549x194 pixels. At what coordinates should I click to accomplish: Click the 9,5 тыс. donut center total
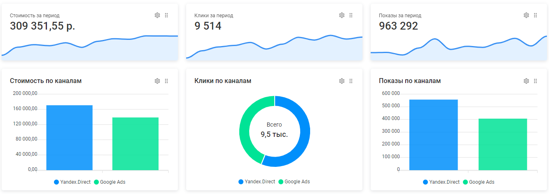274,134
